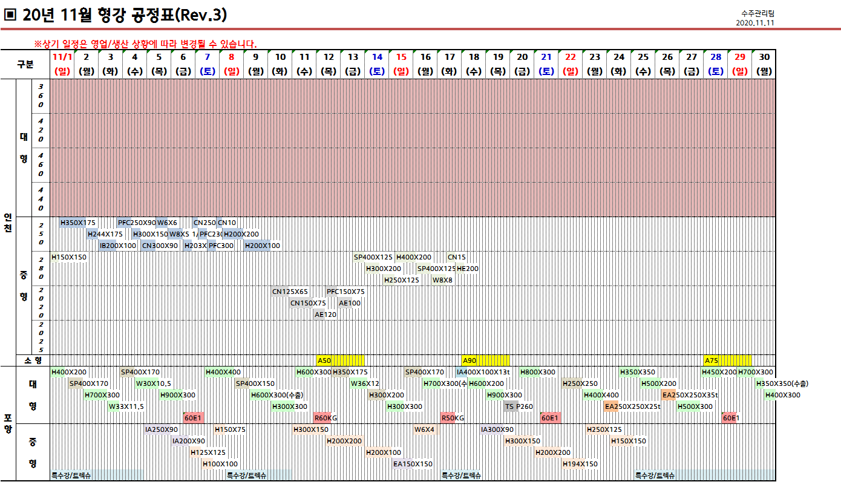Select the TS P260 schedule cell

click(x=519, y=406)
